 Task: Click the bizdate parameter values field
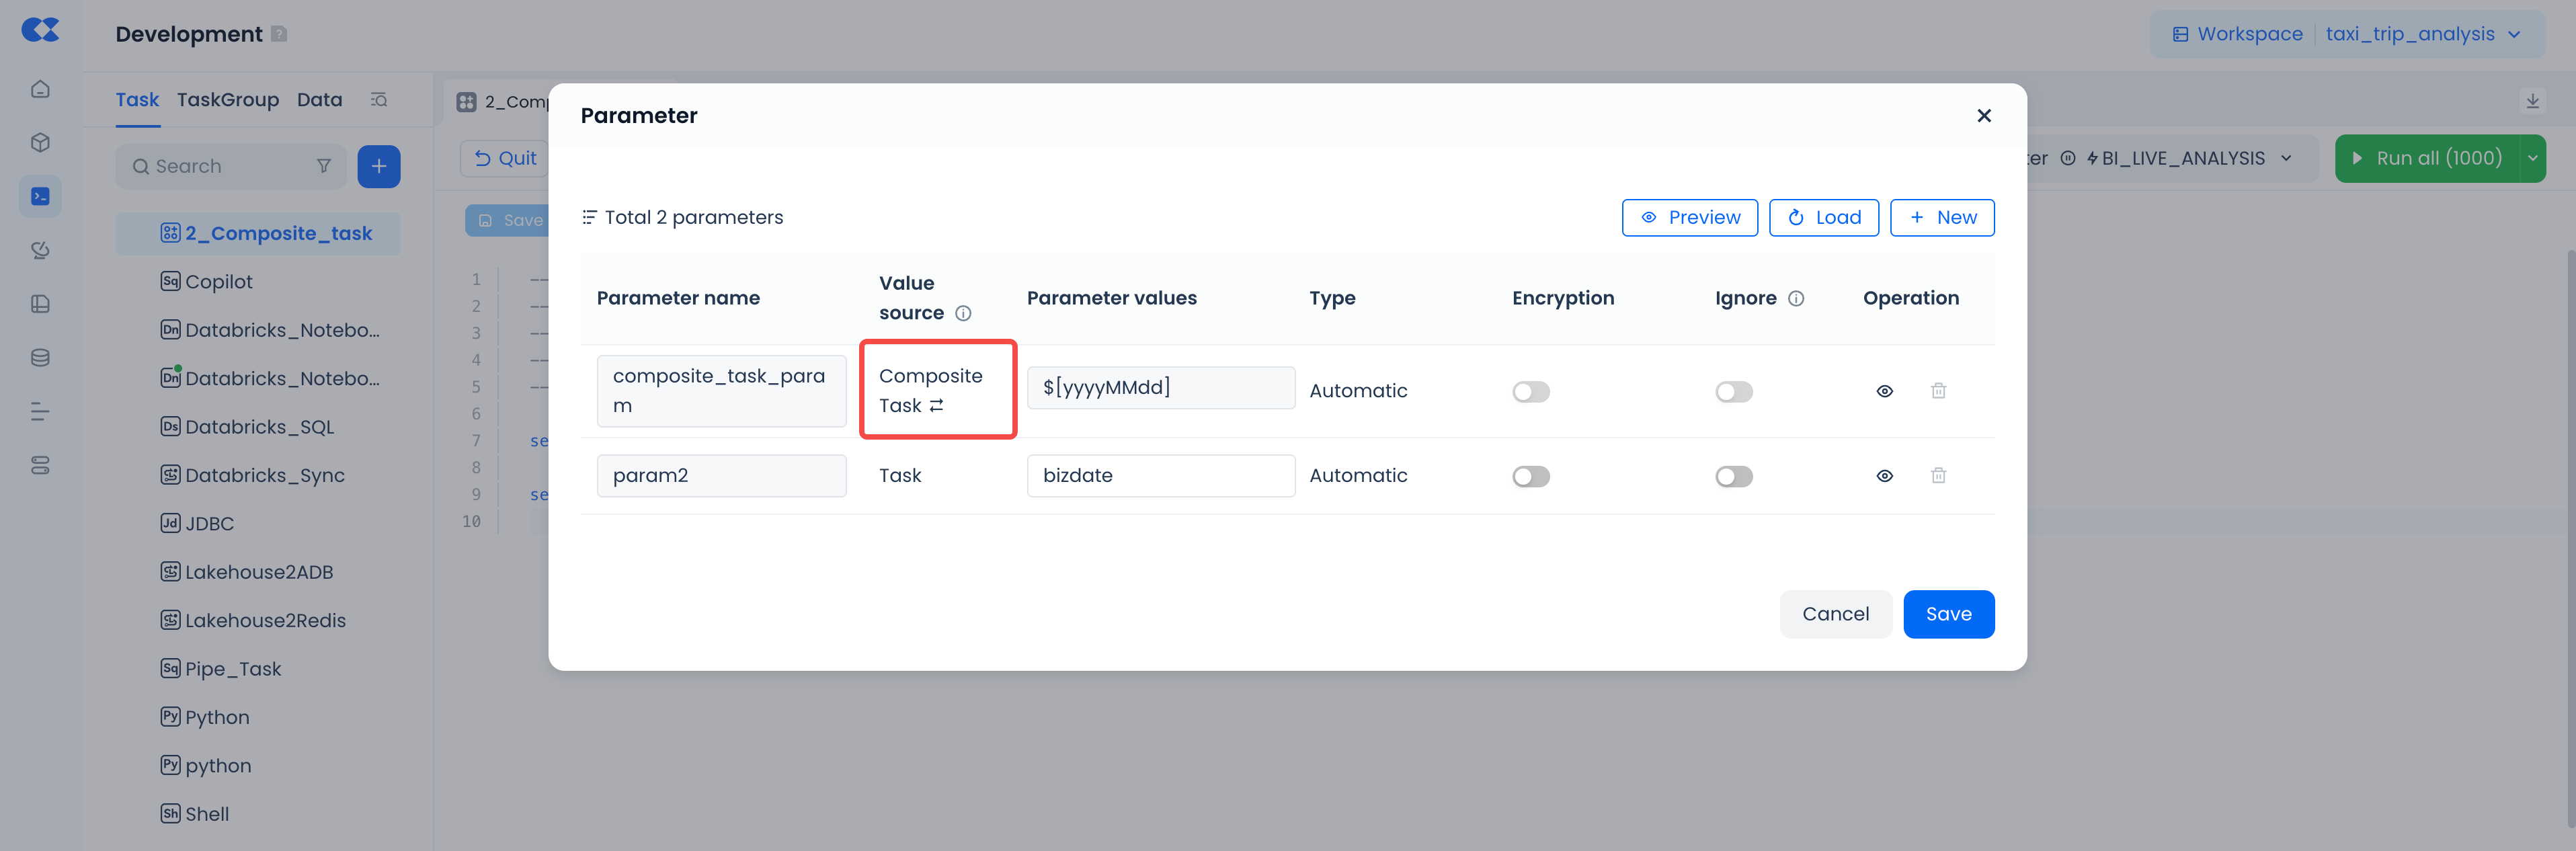[1160, 476]
